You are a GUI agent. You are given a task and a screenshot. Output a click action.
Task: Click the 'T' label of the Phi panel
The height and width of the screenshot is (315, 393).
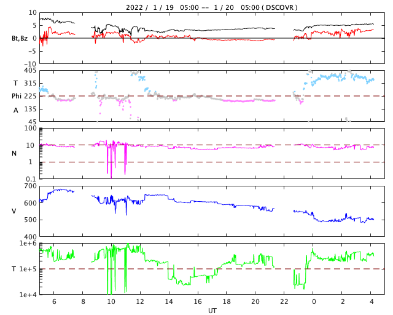coord(15,83)
